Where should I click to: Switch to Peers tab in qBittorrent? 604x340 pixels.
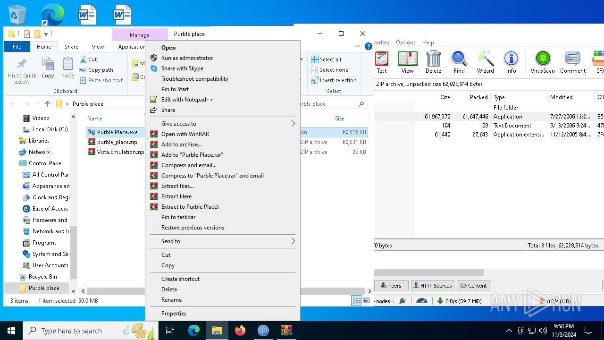(390, 286)
